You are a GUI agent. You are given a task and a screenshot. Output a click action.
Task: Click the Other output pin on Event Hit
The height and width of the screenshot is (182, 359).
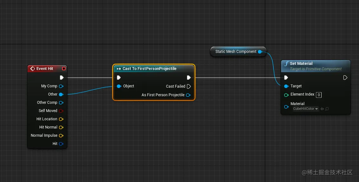[61, 94]
